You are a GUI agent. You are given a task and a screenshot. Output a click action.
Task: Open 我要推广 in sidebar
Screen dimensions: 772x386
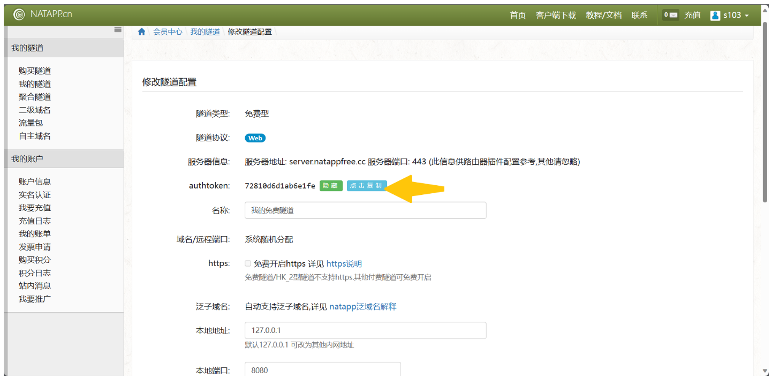point(35,299)
